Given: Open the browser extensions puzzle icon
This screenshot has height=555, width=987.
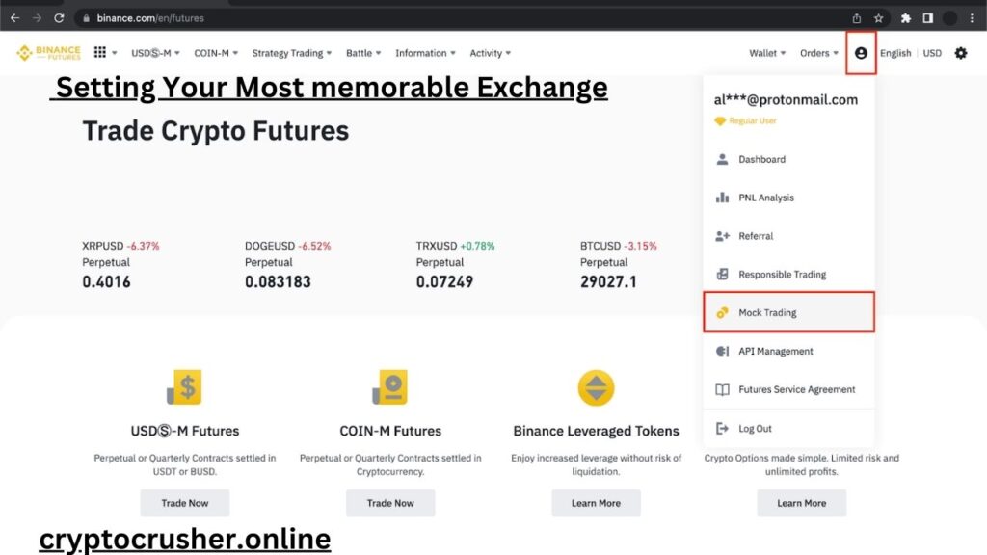Looking at the screenshot, I should point(906,18).
